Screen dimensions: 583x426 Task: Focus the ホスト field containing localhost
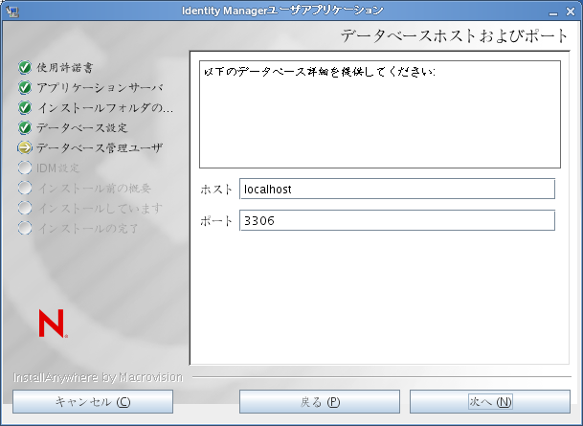397,189
